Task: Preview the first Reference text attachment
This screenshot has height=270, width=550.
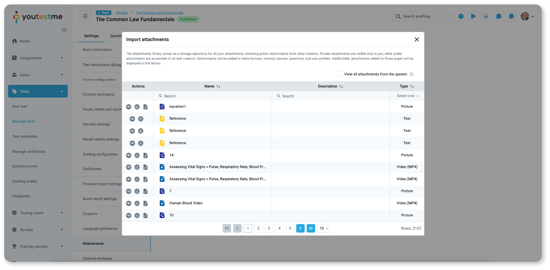Action: (132, 119)
